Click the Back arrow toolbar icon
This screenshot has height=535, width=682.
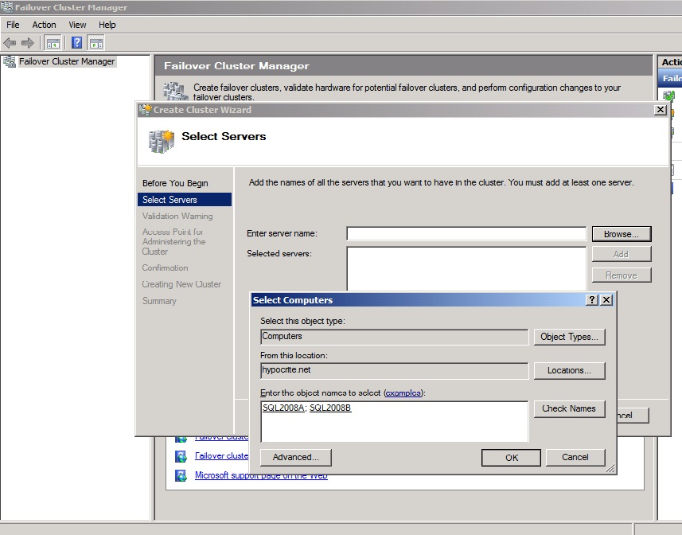click(x=10, y=43)
